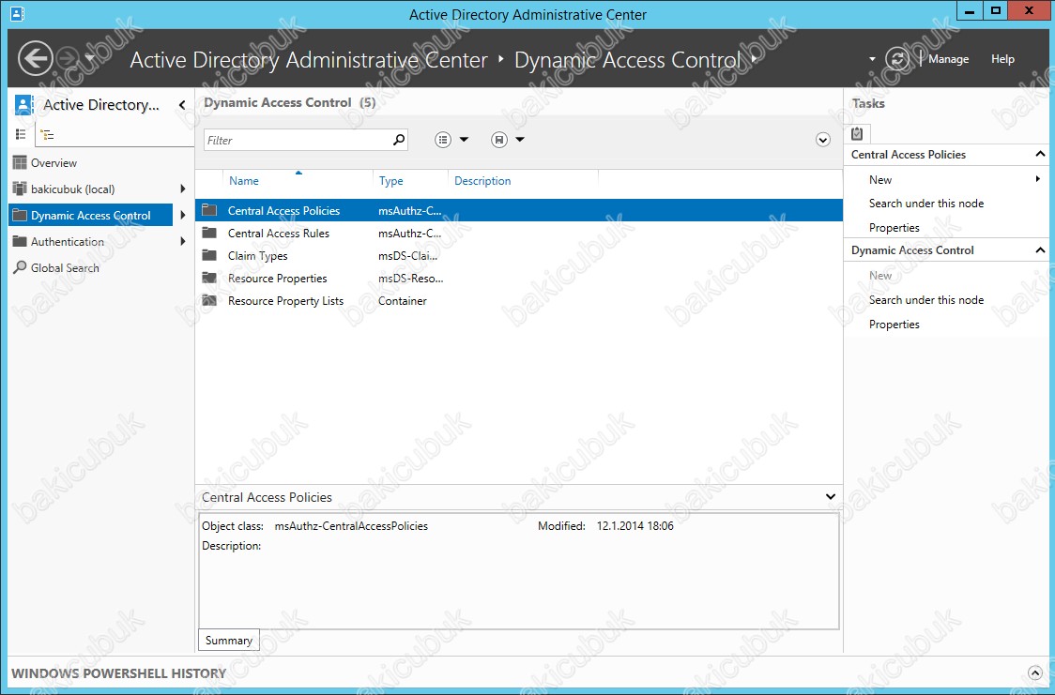Click the Claim Types folder icon
Image resolution: width=1055 pixels, height=695 pixels.
pyautogui.click(x=209, y=256)
